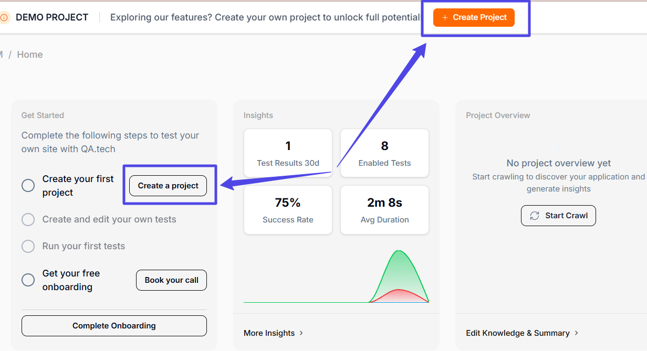The width and height of the screenshot is (647, 351).
Task: Click the green peak in the Insights chart
Action: click(x=399, y=262)
